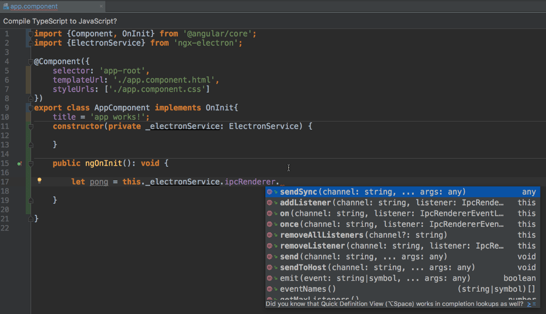Image resolution: width=546 pixels, height=314 pixels.
Task: Click the implements-method gutter icon beside ngOnInit
Action: [20, 163]
